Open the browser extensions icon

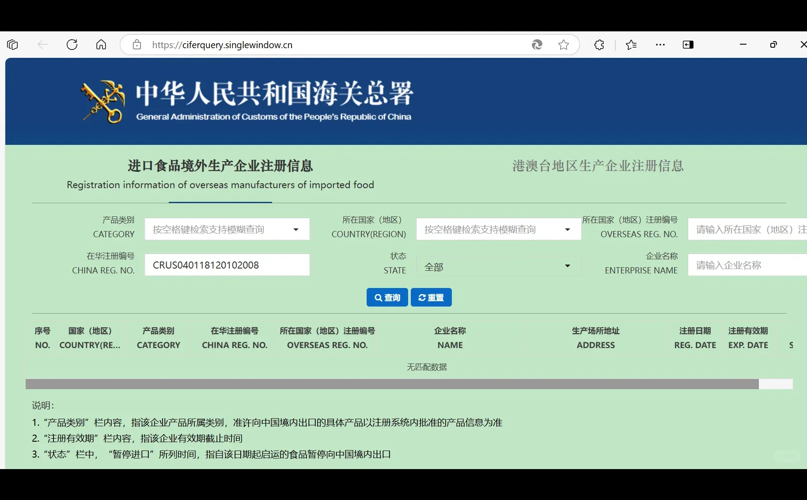tap(599, 45)
